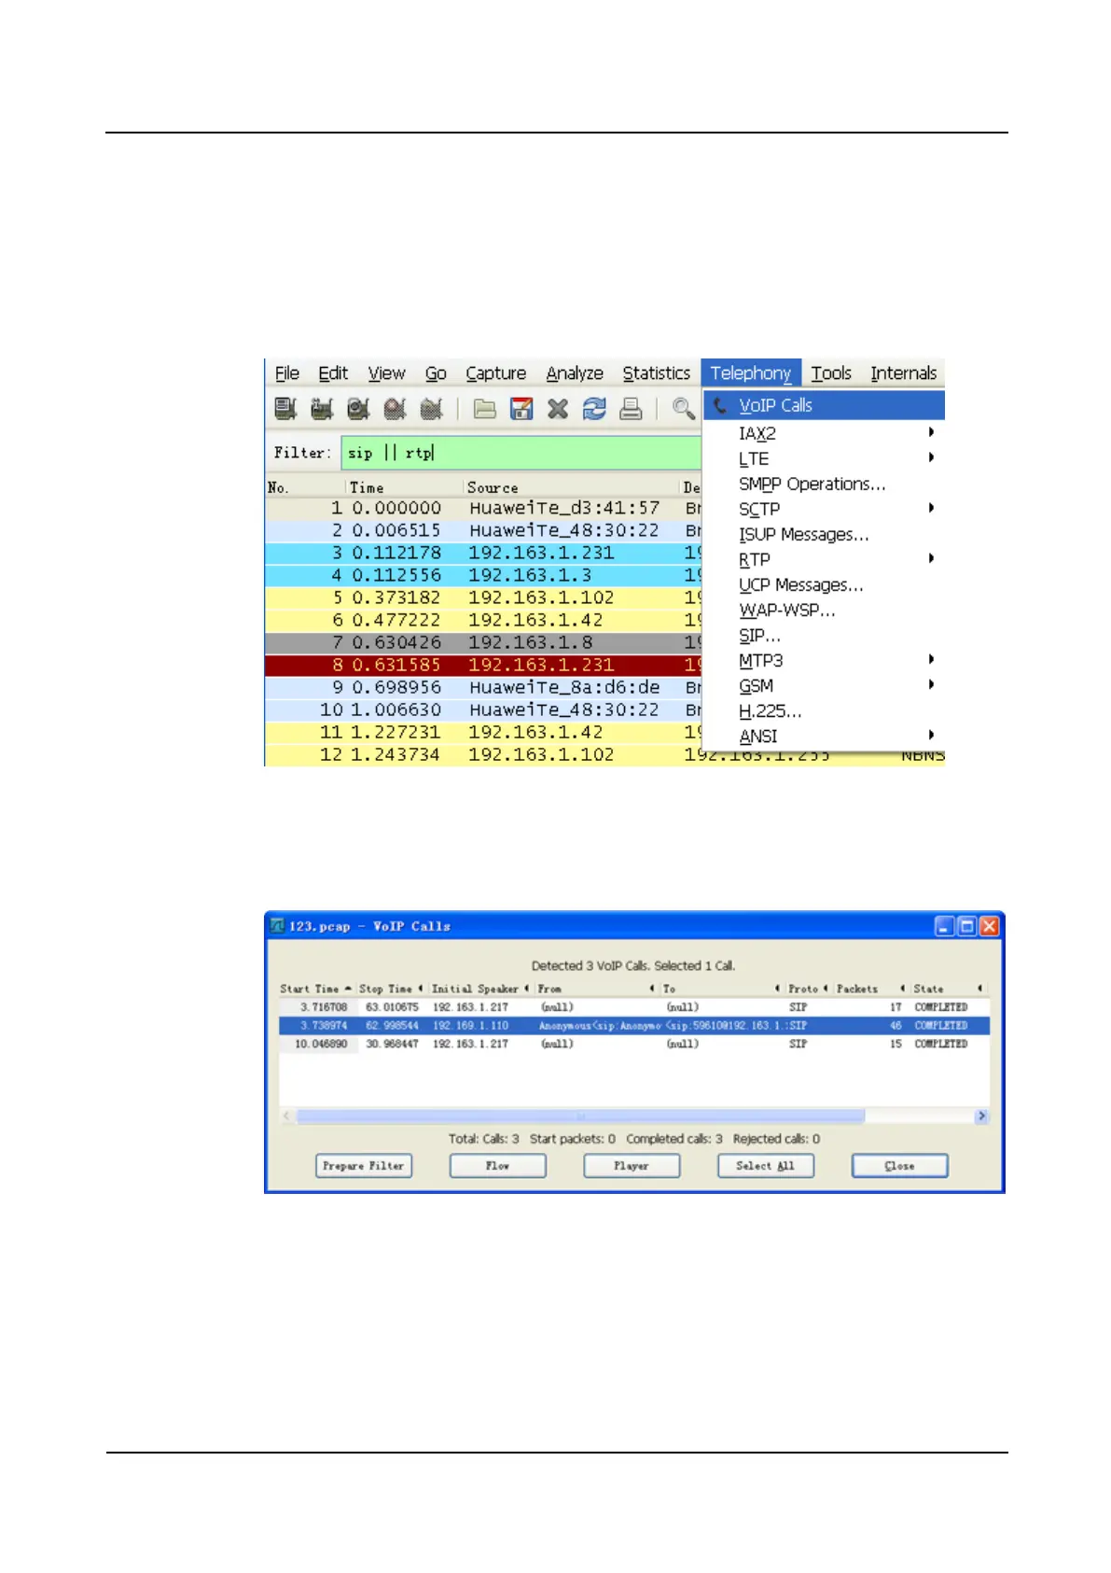Open the Capture menu
Image resolution: width=1111 pixels, height=1573 pixels.
click(x=496, y=373)
